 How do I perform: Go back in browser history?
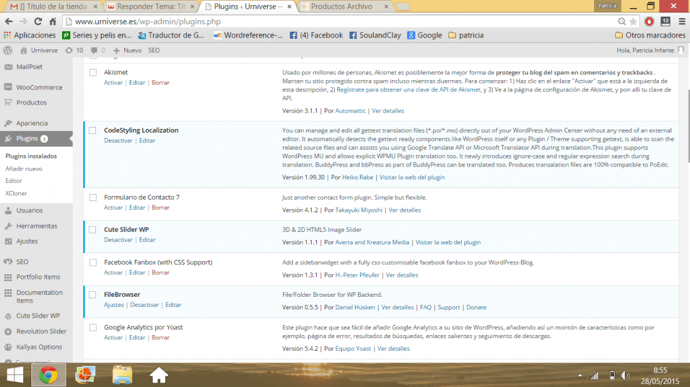pyautogui.click(x=9, y=21)
